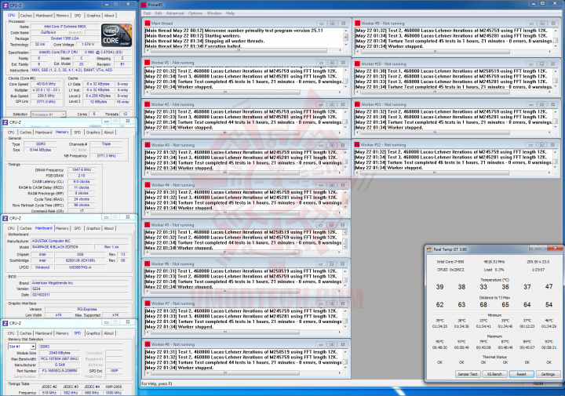Click Prime95 icon in its title bar
This screenshot has width=565, height=396.
(144, 5)
